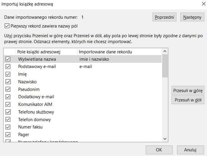Image resolution: width=207 pixels, height=156 pixels.
Task: Move field down with Przesuń w dół
Action: pos(188,100)
